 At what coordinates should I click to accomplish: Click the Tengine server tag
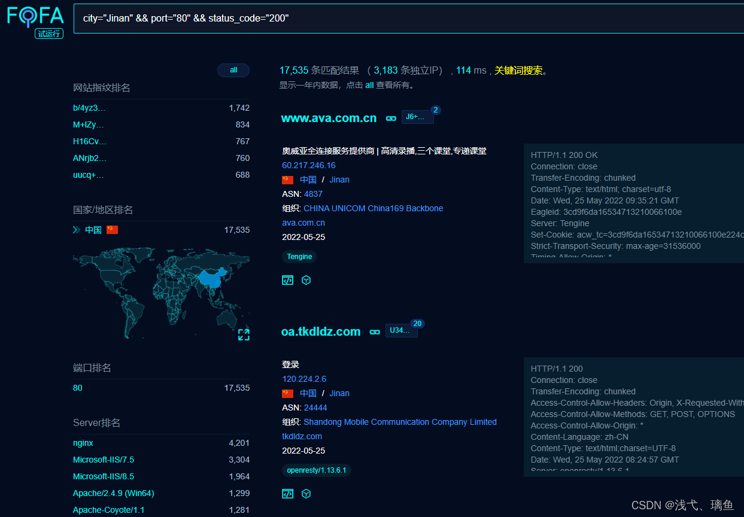[x=299, y=257]
